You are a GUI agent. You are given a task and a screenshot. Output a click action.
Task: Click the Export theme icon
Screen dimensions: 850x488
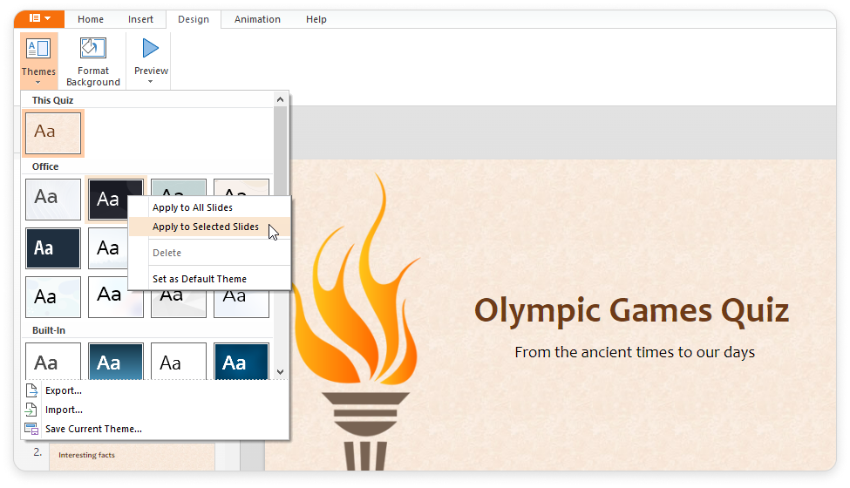pyautogui.click(x=31, y=390)
